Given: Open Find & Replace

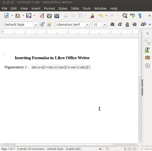Looking at the screenshot, I should tap(125, 16).
